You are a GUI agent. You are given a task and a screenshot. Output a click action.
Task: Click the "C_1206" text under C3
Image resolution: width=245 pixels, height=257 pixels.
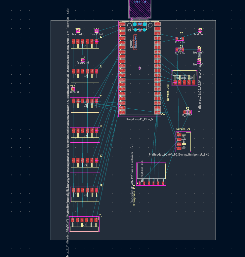pos(180,42)
